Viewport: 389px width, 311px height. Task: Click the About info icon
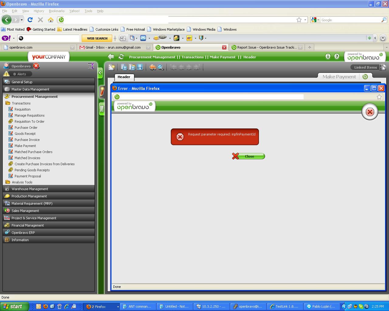pyautogui.click(x=328, y=56)
